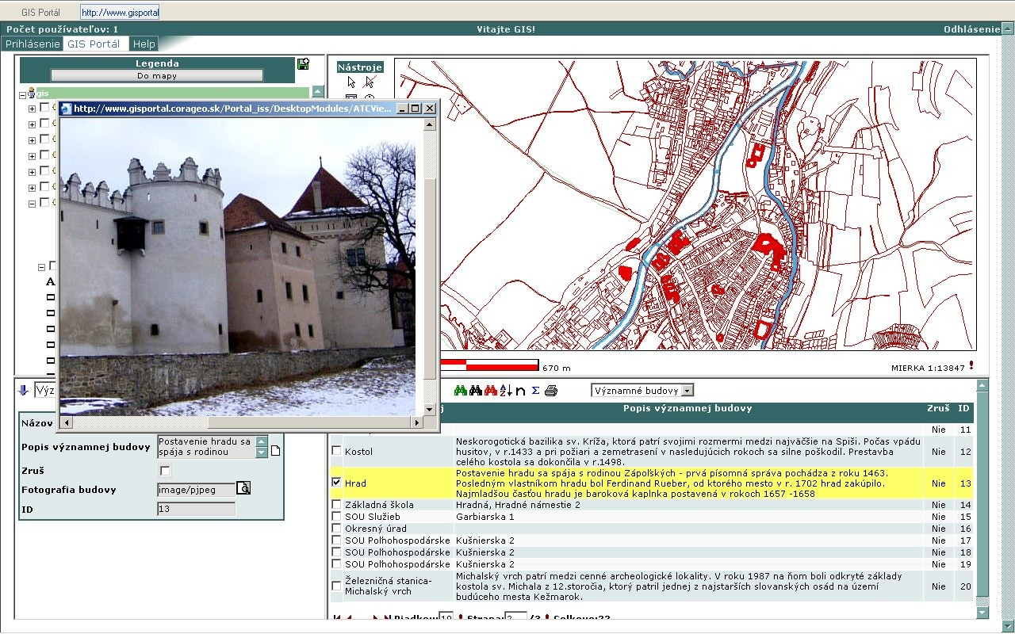
Task: Uncheck the Hrad row checkbox
Action: 337,482
